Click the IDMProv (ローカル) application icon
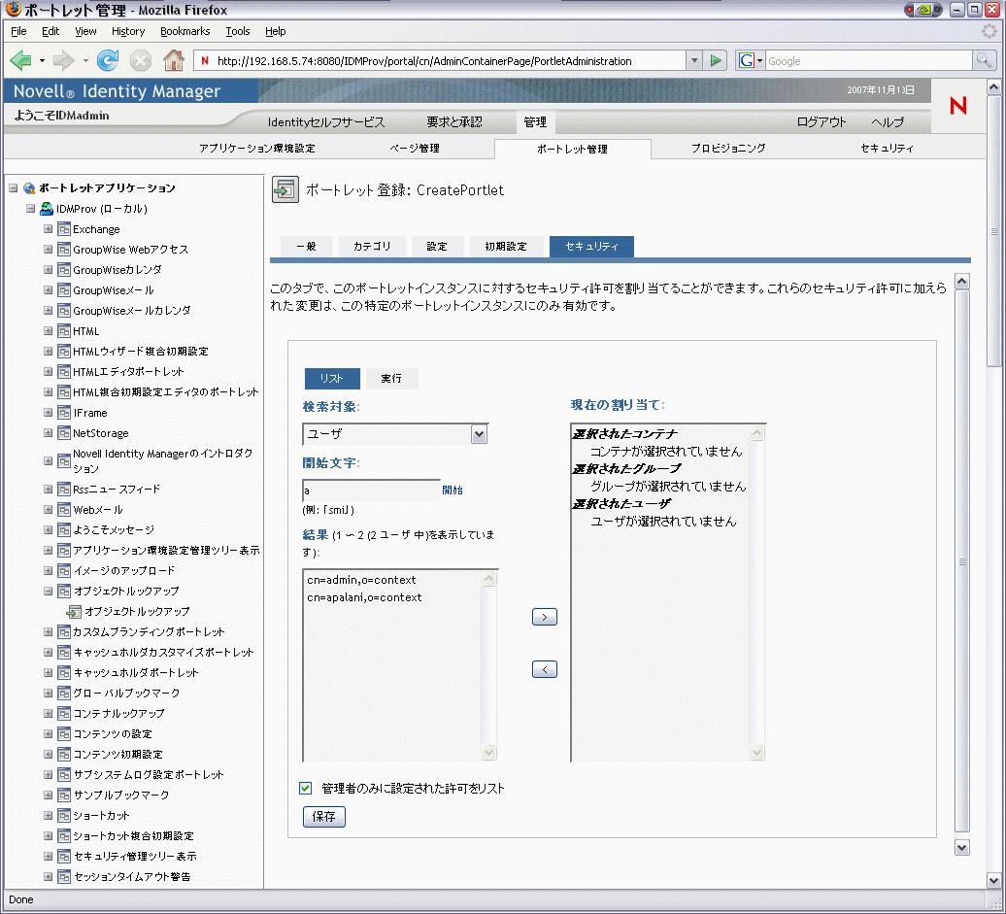 47,209
